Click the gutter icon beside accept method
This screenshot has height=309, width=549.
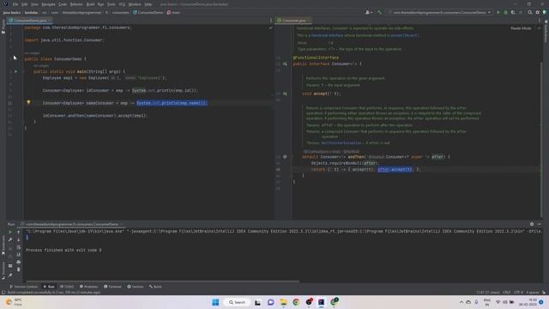pos(285,94)
